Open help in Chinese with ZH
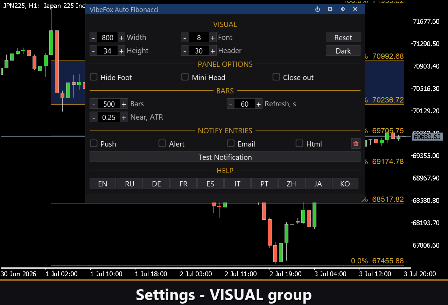This screenshot has height=305, width=448. [291, 184]
